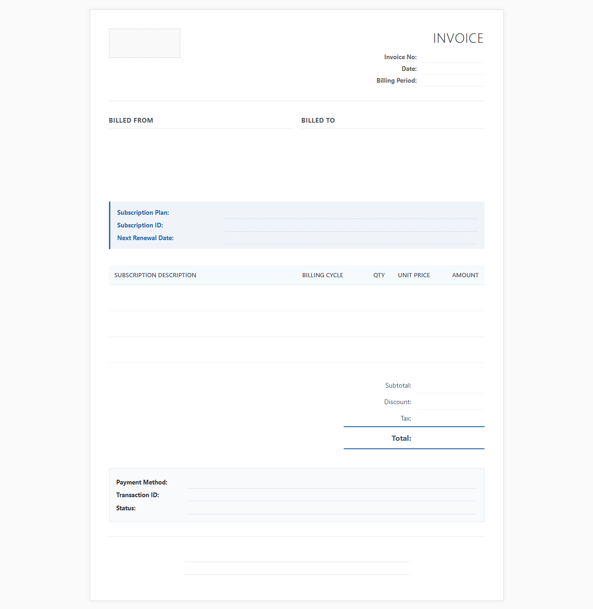Click the SUBSCRIPTION DESCRIPTION column header
Viewport: 593px width, 609px height.
[155, 275]
